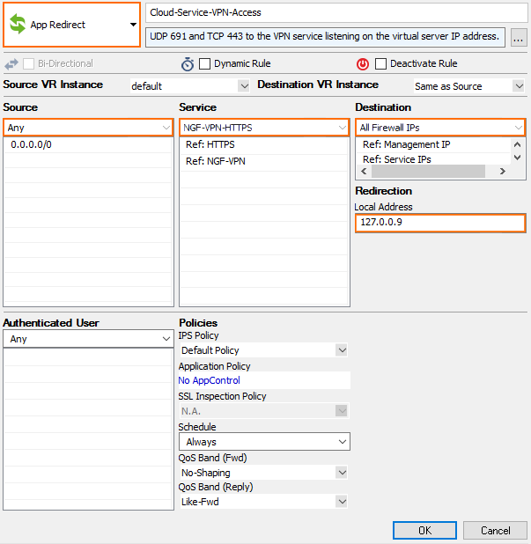Viewport: 531px width, 544px height.
Task: Click the Bi-Directional arrows icon
Action: (11, 64)
